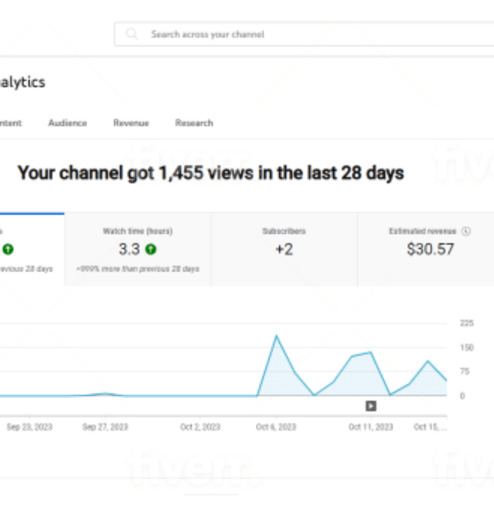This screenshot has width=494, height=522.
Task: Click the video published marker below the chart
Action: (x=371, y=406)
